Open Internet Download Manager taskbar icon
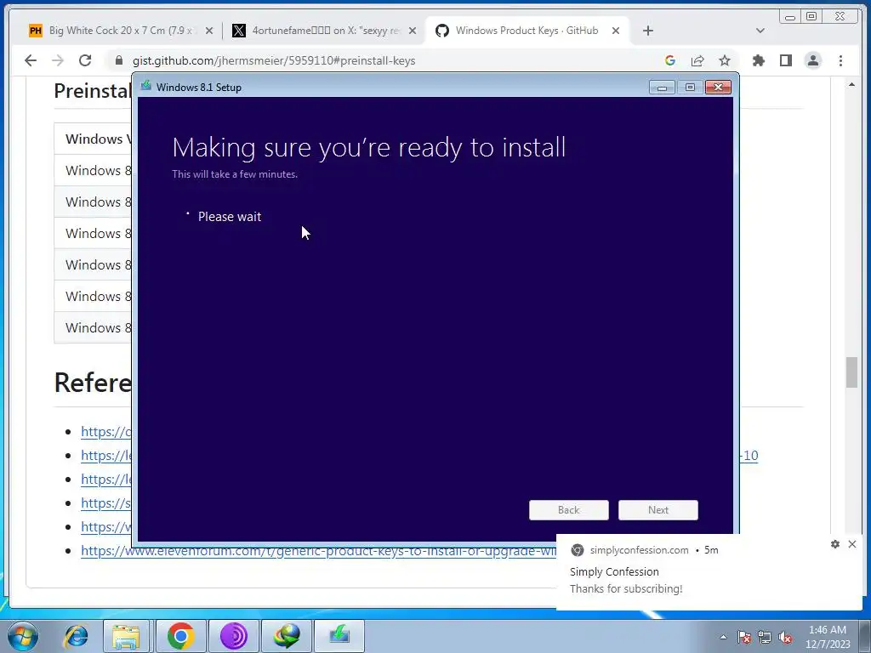Image resolution: width=871 pixels, height=653 pixels. 286,636
